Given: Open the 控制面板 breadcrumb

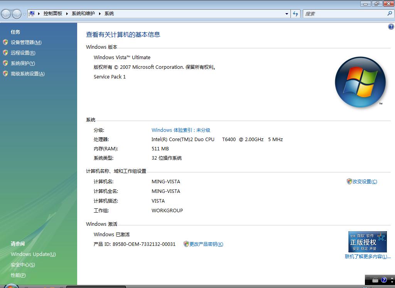Looking at the screenshot, I should [52, 14].
